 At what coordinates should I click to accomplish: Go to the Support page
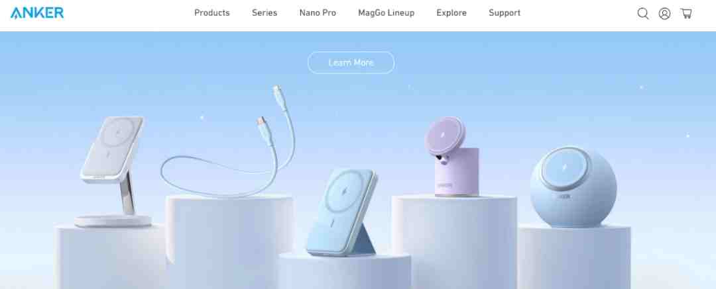[504, 13]
